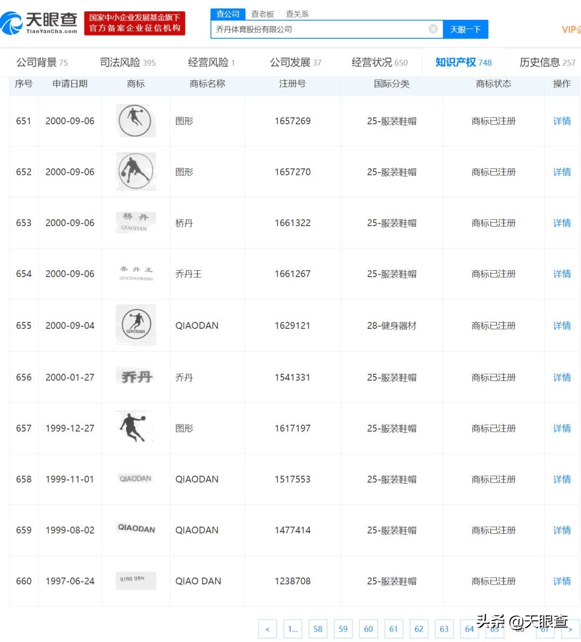View 详情 for registration 1517553
The height and width of the screenshot is (642, 581).
[x=562, y=479]
